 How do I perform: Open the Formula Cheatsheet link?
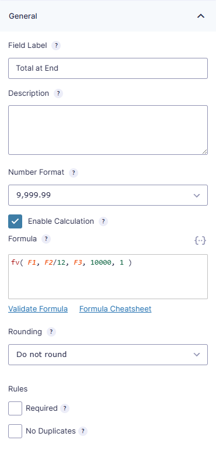(116, 309)
